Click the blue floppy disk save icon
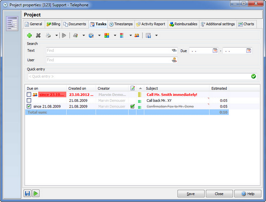Image resolution: width=266 pixels, height=202 pixels. click(28, 193)
